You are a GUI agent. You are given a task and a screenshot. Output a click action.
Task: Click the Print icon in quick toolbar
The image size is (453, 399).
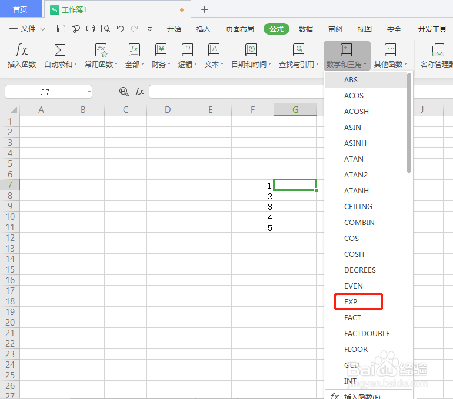click(x=91, y=29)
